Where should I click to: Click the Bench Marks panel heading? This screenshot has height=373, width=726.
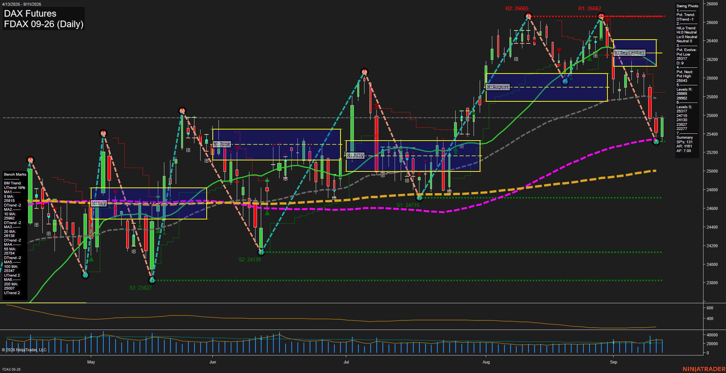pos(15,174)
